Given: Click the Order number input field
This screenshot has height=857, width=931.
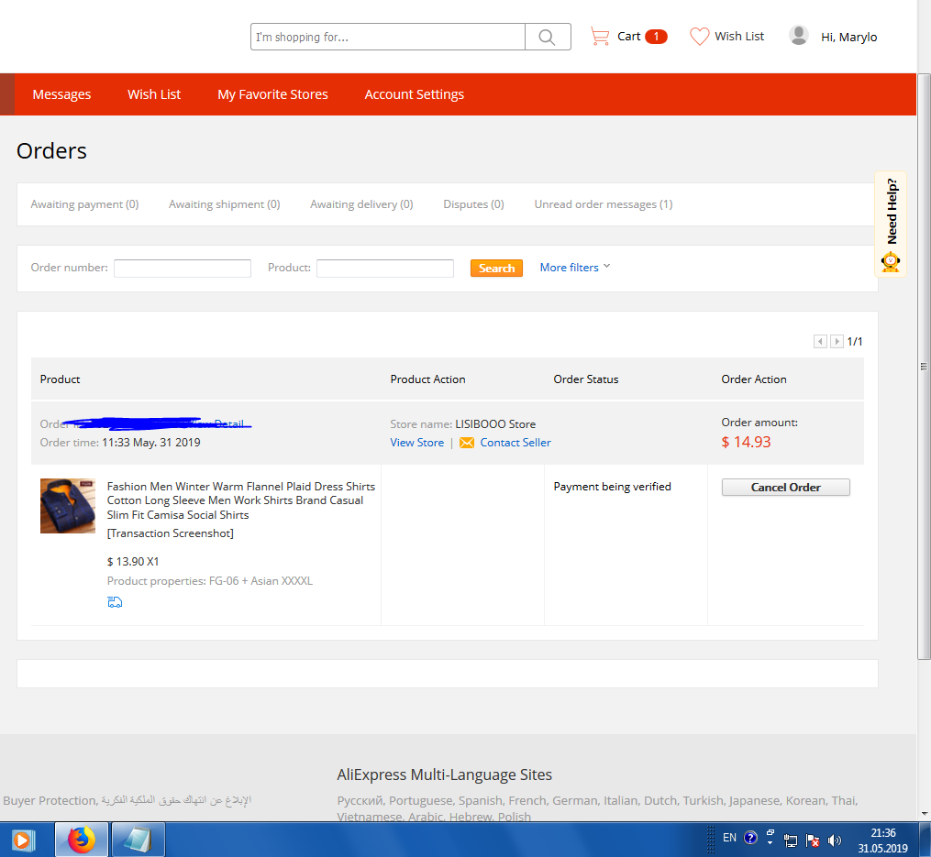Looking at the screenshot, I should (x=183, y=269).
